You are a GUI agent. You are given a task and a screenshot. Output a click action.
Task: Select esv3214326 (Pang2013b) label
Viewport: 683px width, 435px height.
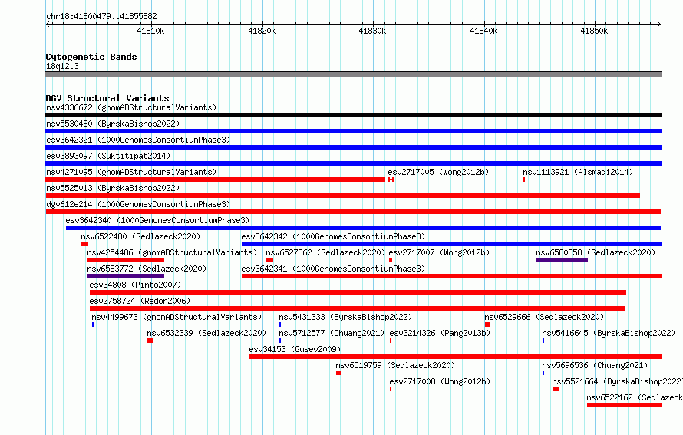pyautogui.click(x=440, y=333)
